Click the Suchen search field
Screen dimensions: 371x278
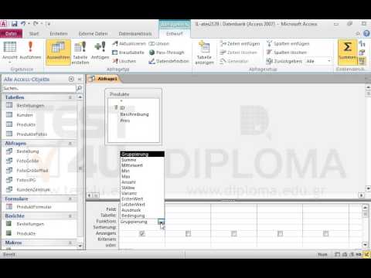39,88
